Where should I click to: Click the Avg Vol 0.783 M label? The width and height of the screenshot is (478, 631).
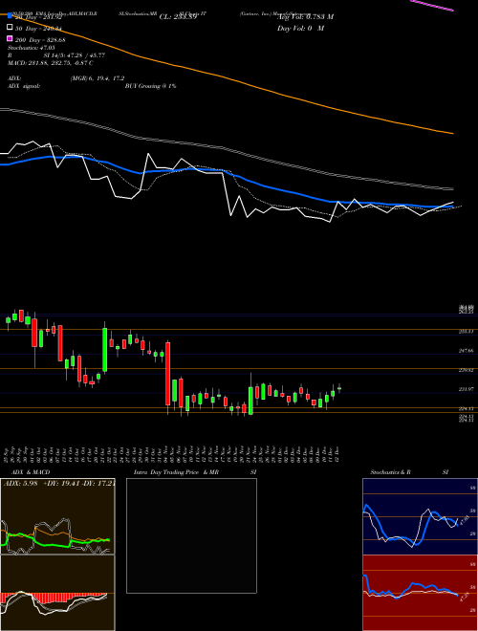(x=305, y=17)
